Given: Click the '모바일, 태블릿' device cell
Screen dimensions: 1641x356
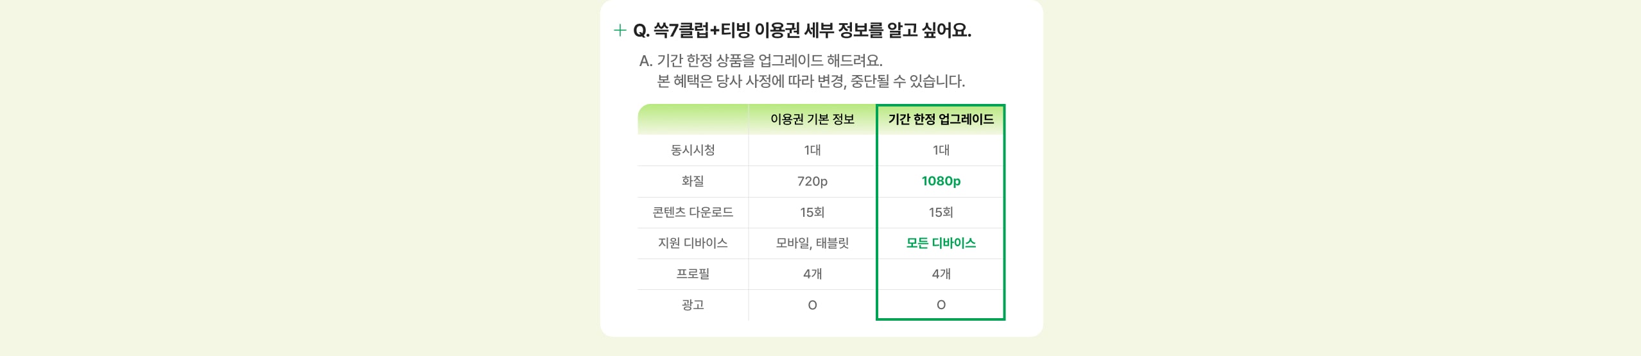Looking at the screenshot, I should [x=812, y=243].
